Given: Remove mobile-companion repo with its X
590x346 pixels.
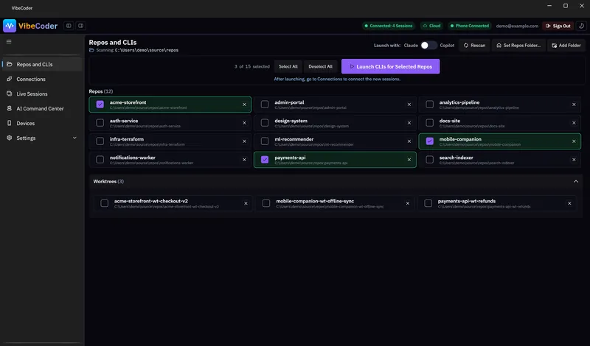Looking at the screenshot, I should [574, 141].
